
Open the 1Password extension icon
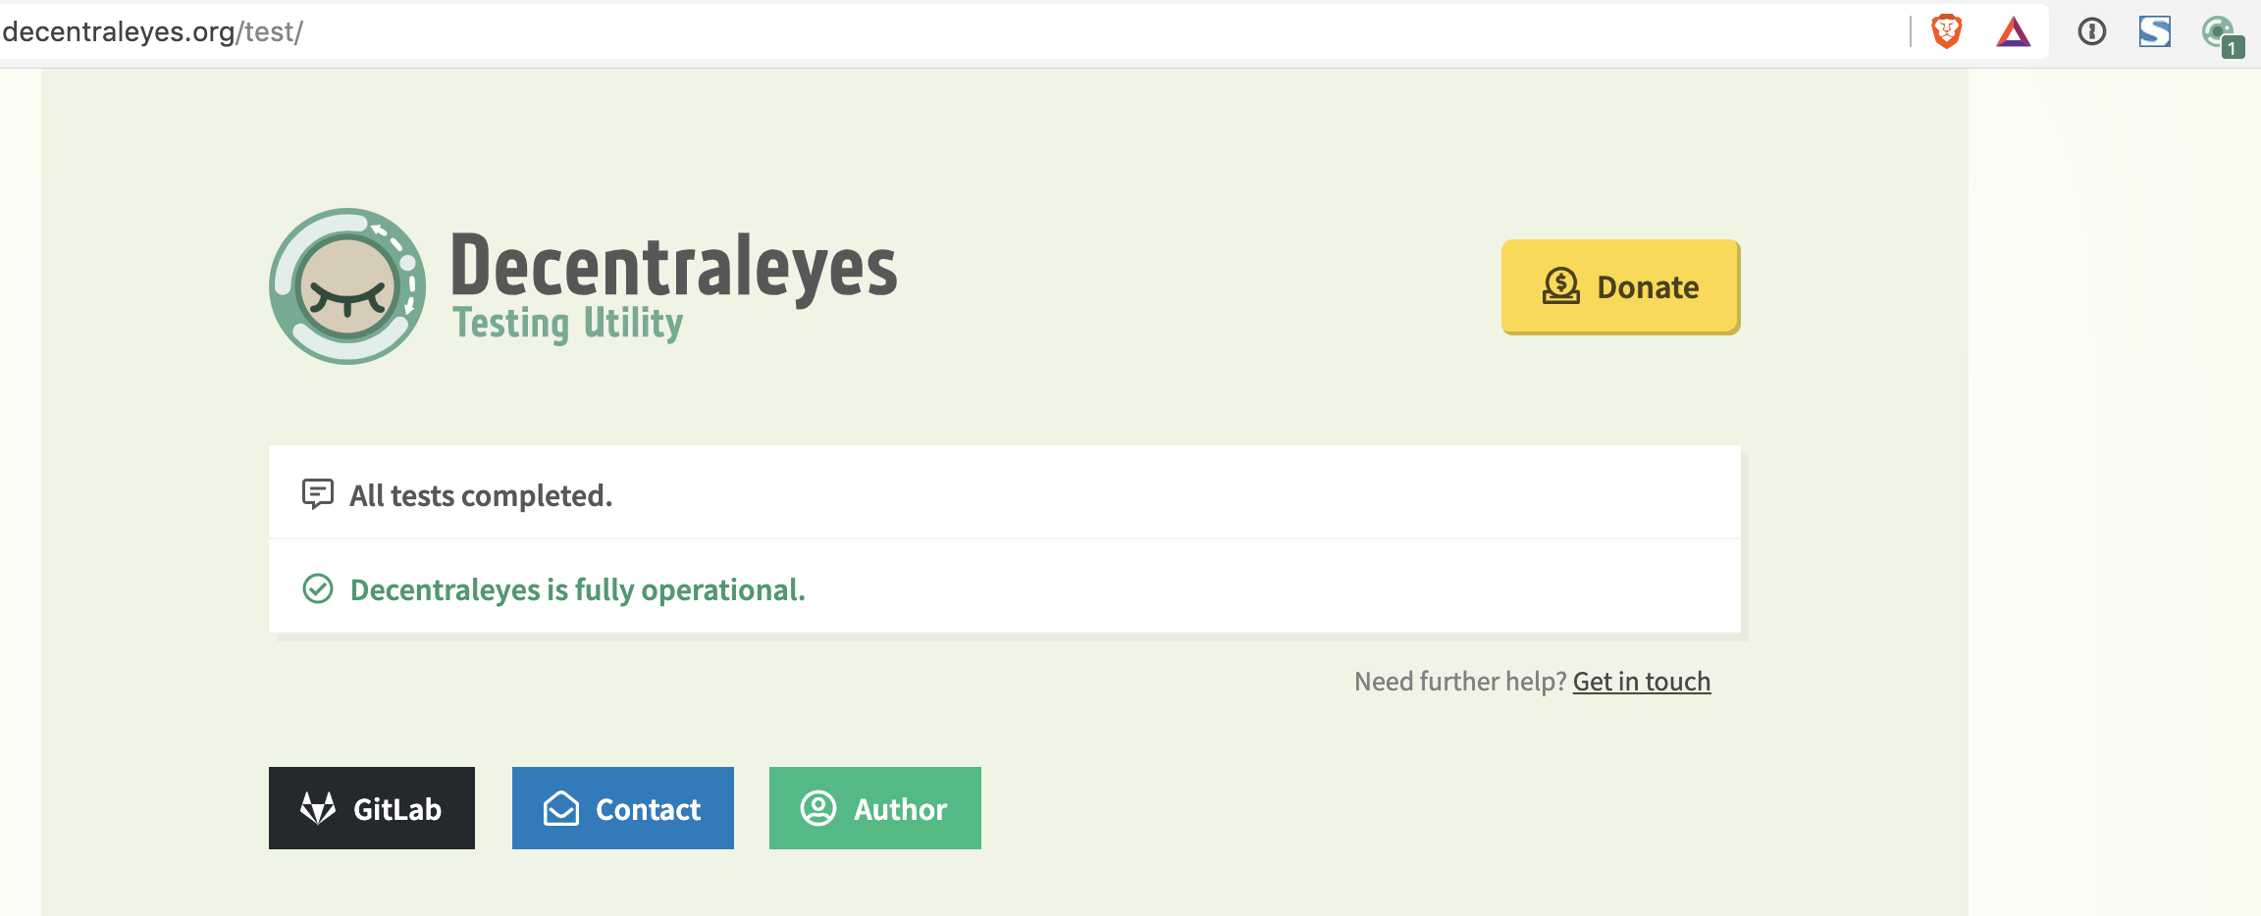click(x=2091, y=32)
